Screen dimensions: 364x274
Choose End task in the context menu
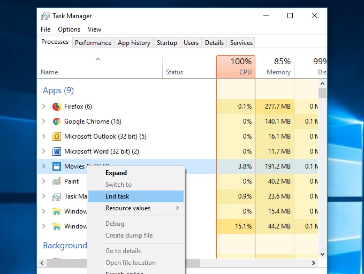[136, 196]
